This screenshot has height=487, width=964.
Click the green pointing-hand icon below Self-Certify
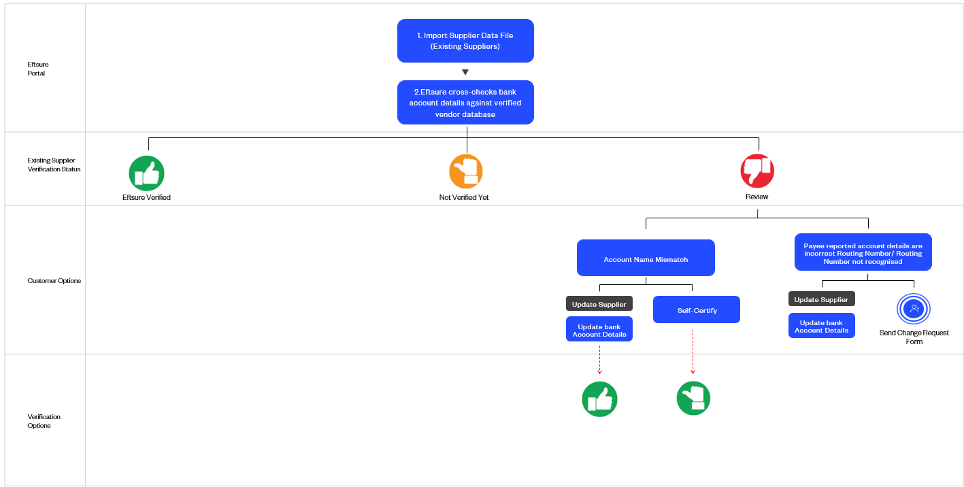tap(693, 398)
